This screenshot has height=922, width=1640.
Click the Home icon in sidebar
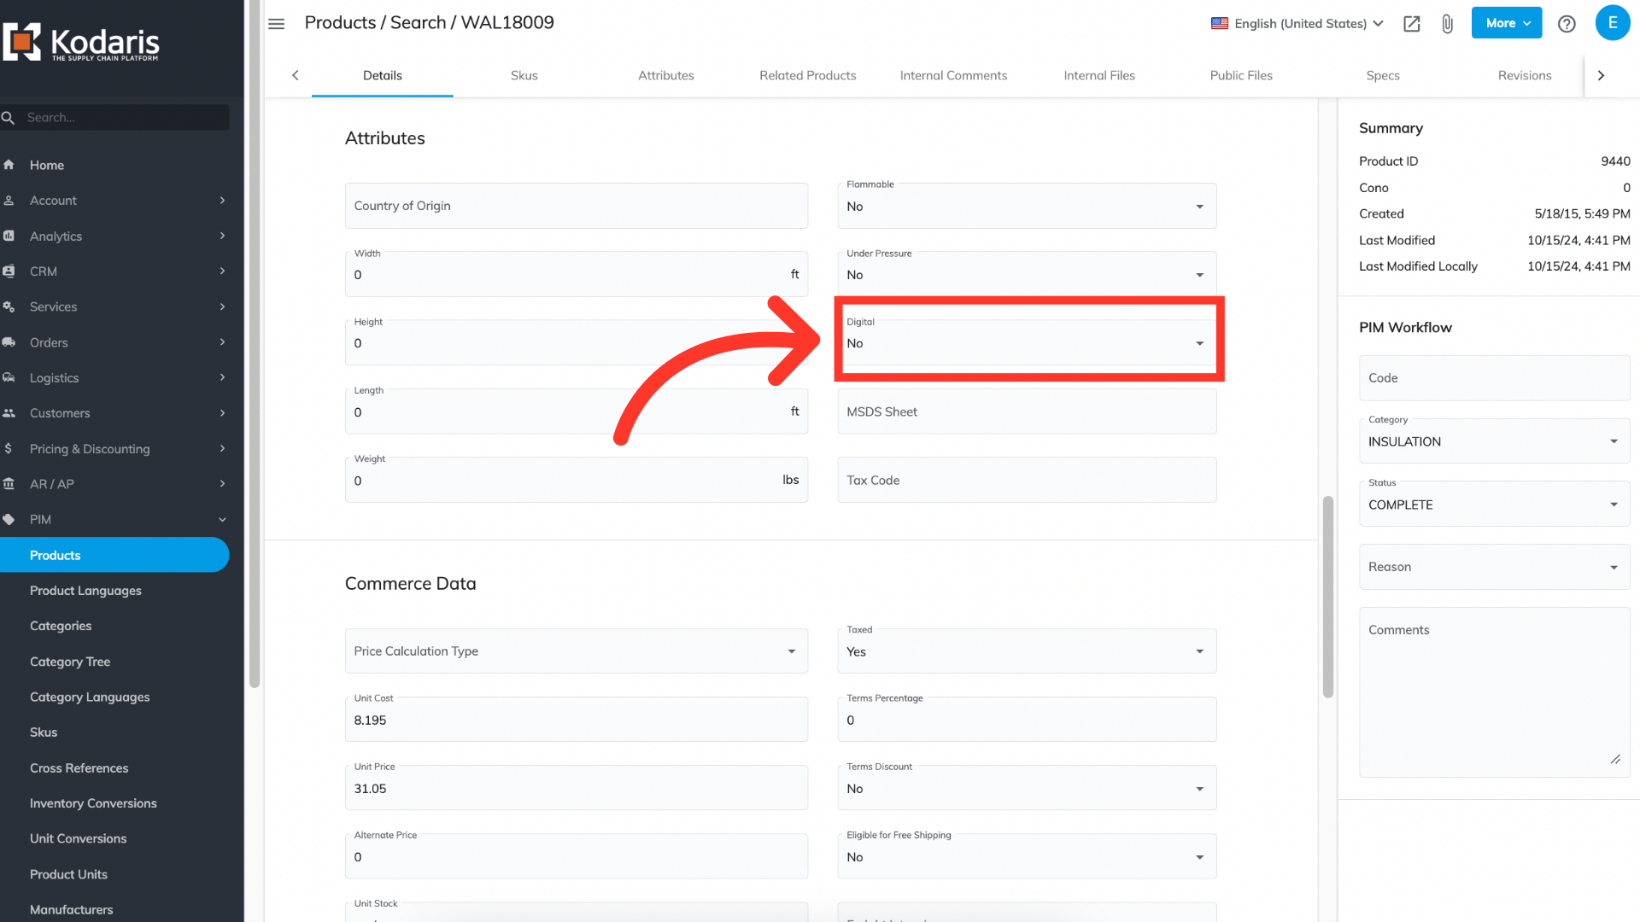9,165
